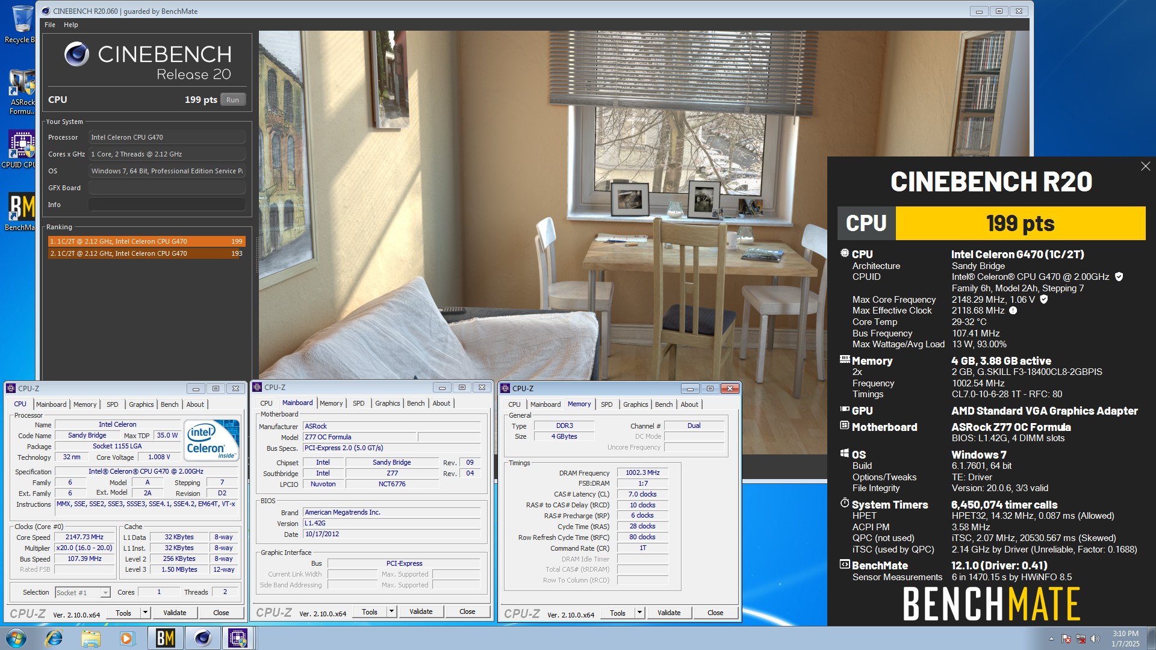Click the GFX Board field
This screenshot has height=650, width=1156.
167,188
